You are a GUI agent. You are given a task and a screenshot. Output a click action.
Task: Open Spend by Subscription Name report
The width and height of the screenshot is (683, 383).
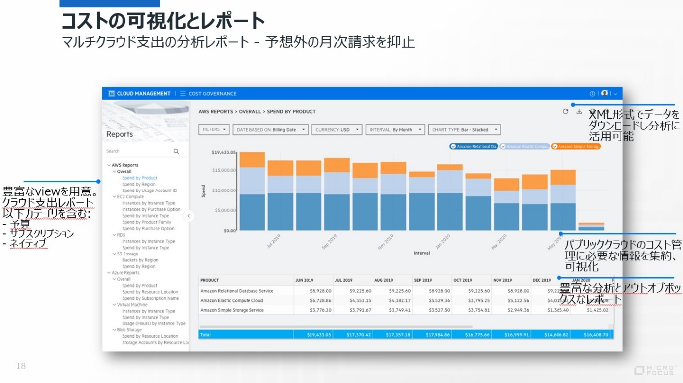(x=150, y=298)
